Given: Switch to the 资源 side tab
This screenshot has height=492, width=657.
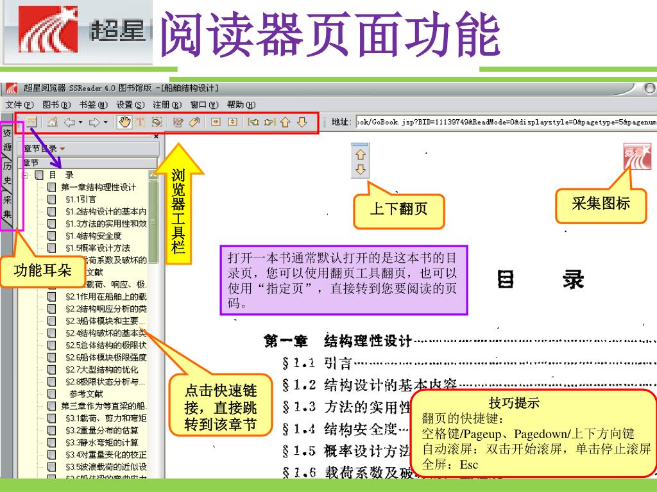Looking at the screenshot, I should click(7, 140).
